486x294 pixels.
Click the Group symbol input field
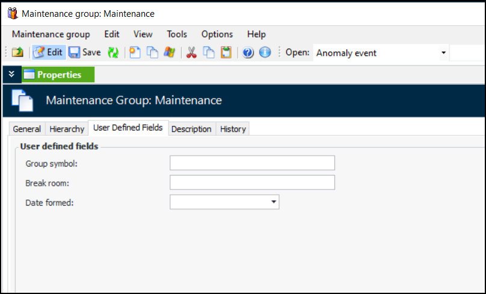[252, 163]
